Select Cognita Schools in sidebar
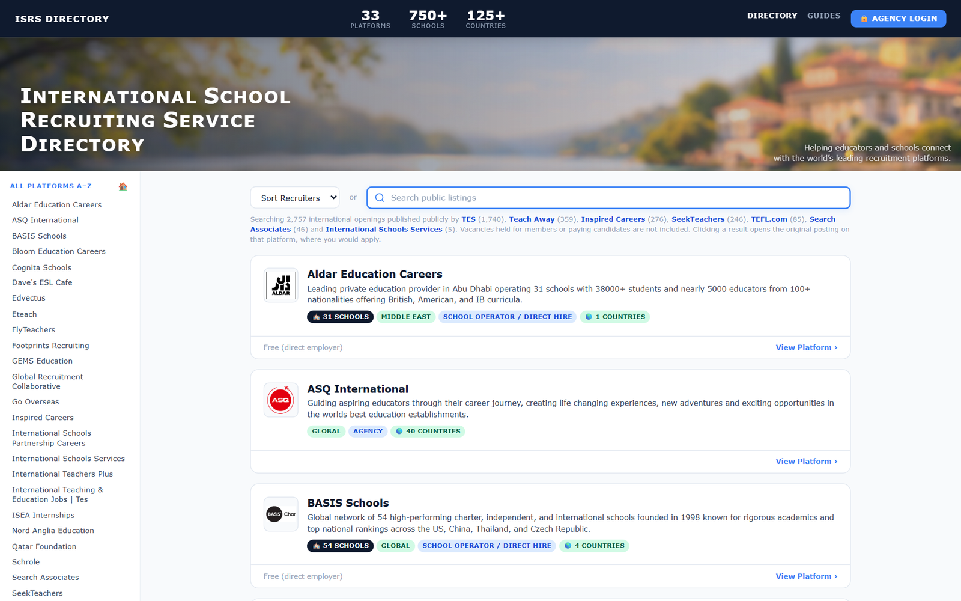 coord(41,268)
